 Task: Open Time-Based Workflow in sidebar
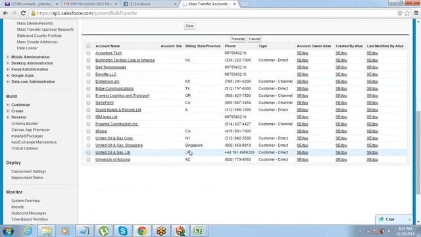pos(30,219)
